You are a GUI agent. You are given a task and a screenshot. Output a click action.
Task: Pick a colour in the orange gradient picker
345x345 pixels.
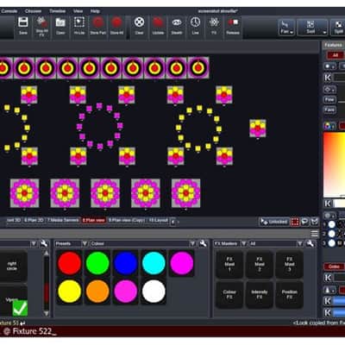[334, 165]
